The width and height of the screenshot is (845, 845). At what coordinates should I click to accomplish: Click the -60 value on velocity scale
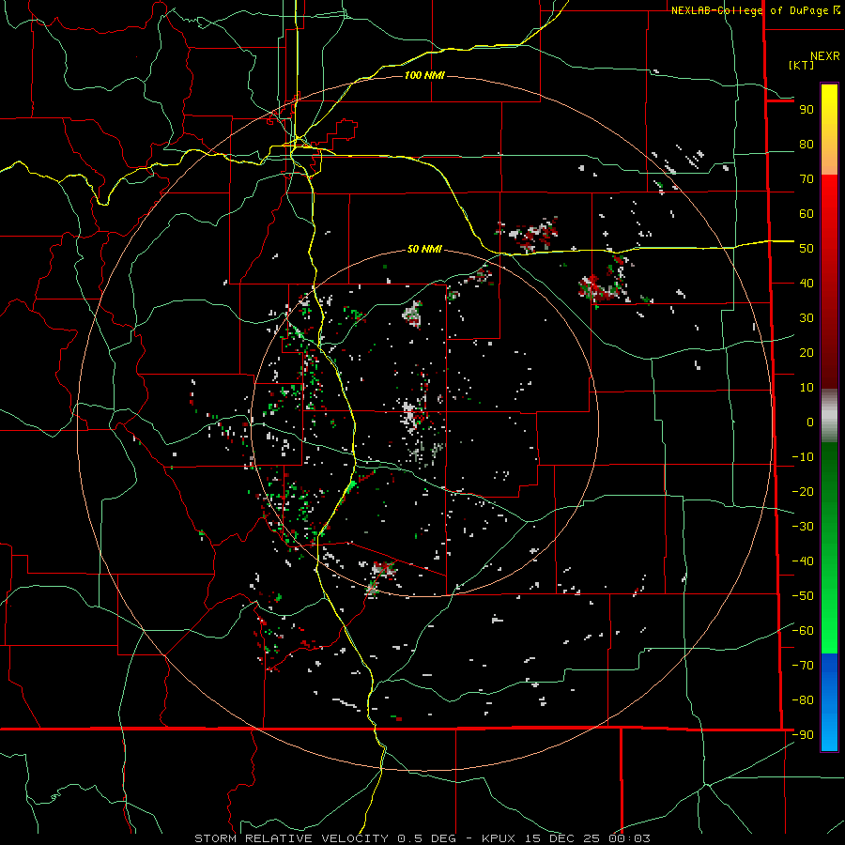803,631
